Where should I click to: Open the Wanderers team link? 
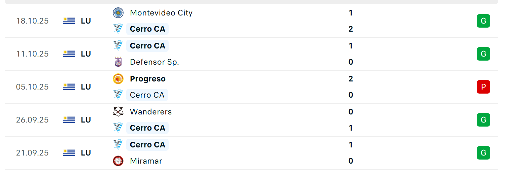151,112
